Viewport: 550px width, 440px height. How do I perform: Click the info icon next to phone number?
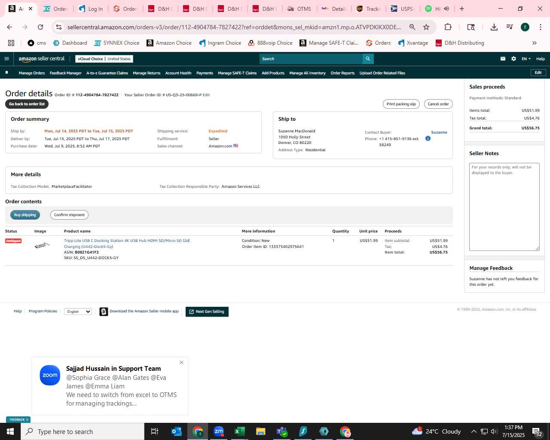tap(428, 138)
